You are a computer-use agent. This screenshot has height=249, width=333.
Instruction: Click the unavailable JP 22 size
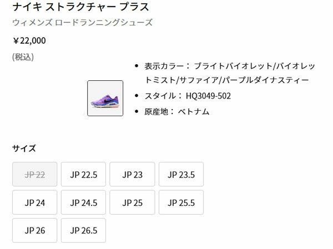pyautogui.click(x=35, y=174)
